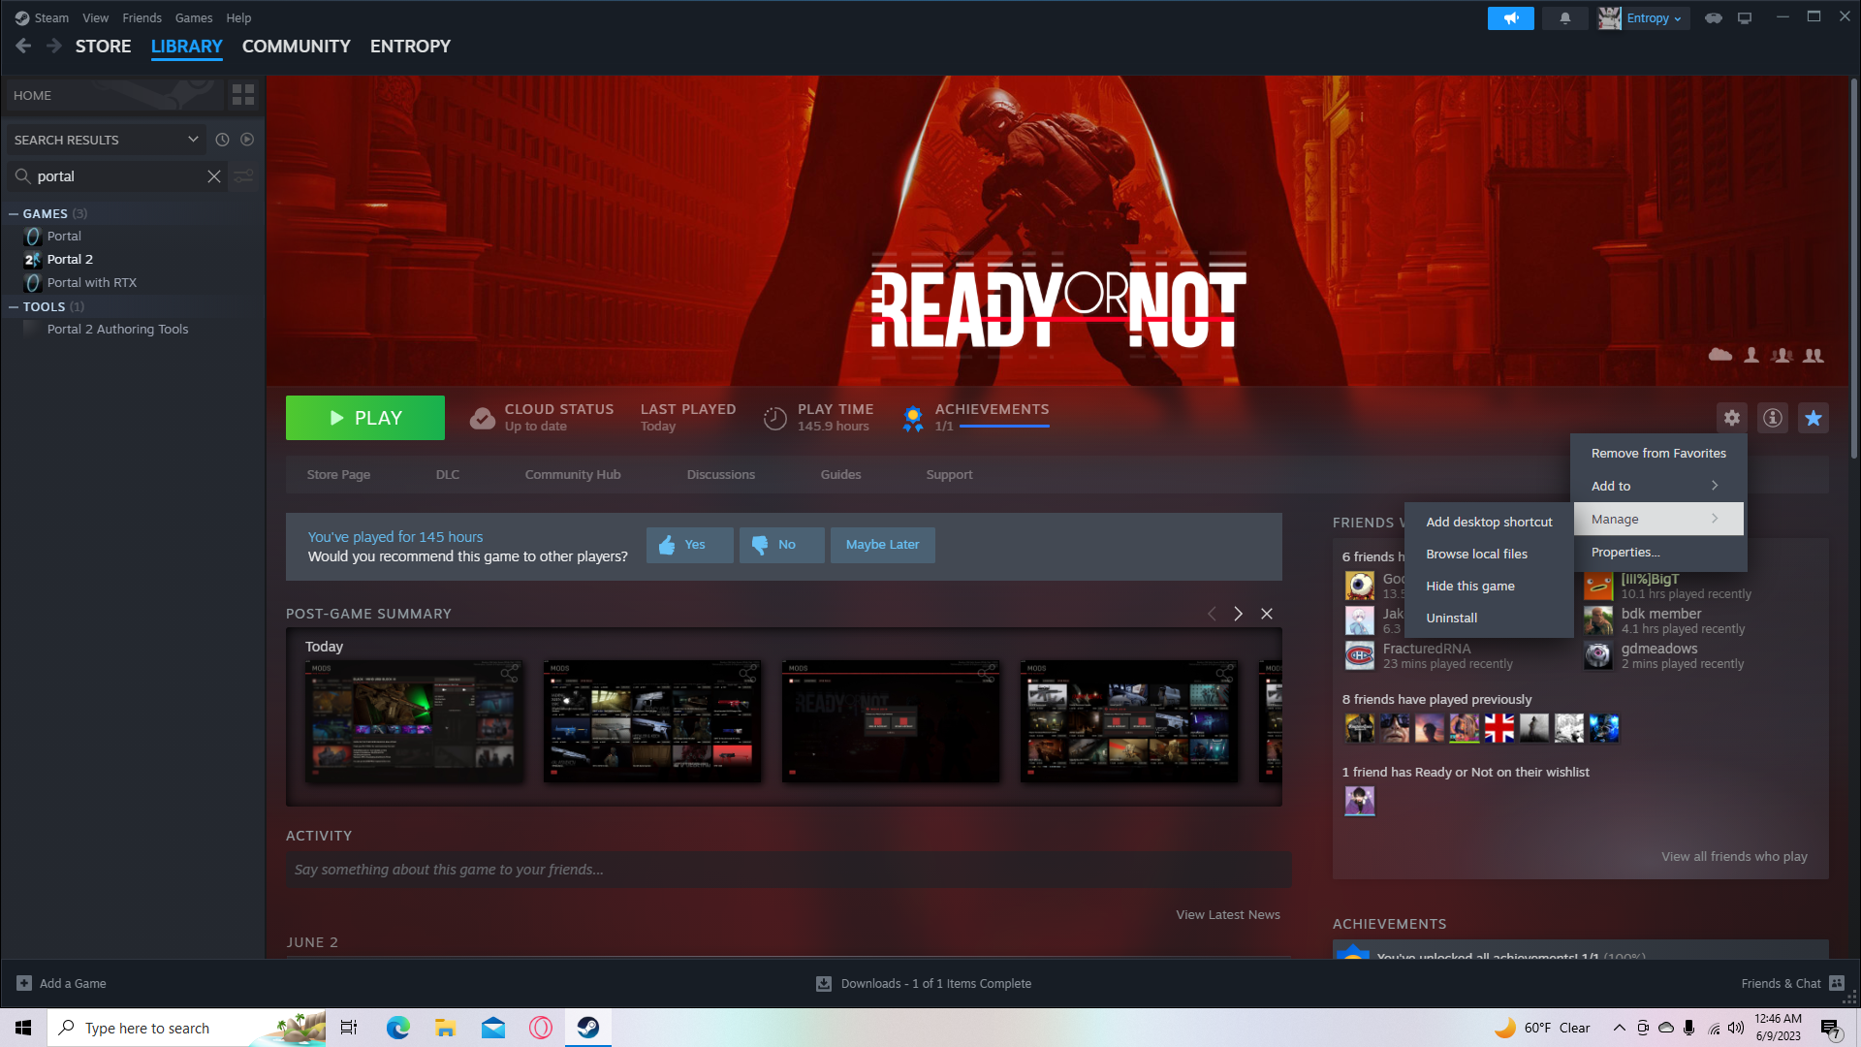Viewport: 1861px width, 1047px height.
Task: Open the Search Results dropdown
Action: [193, 140]
